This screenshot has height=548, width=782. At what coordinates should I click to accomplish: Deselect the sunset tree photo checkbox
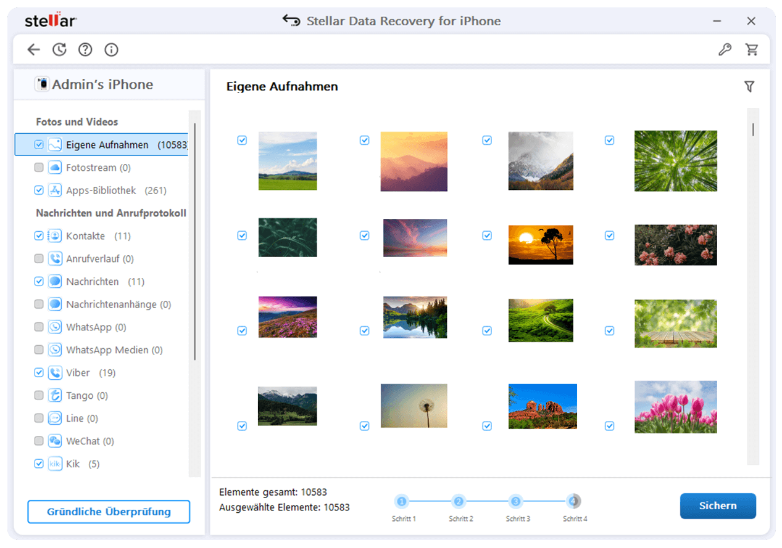(487, 235)
